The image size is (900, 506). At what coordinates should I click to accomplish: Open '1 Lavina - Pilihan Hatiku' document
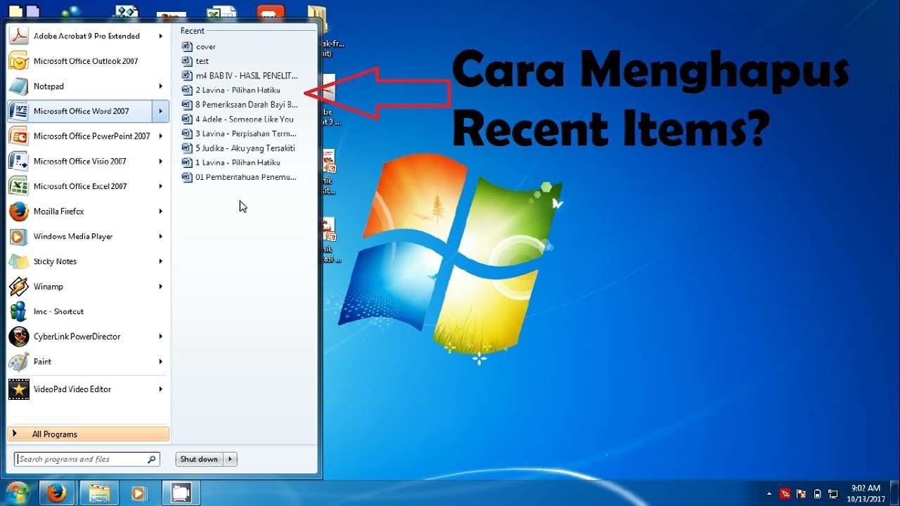[x=231, y=162]
